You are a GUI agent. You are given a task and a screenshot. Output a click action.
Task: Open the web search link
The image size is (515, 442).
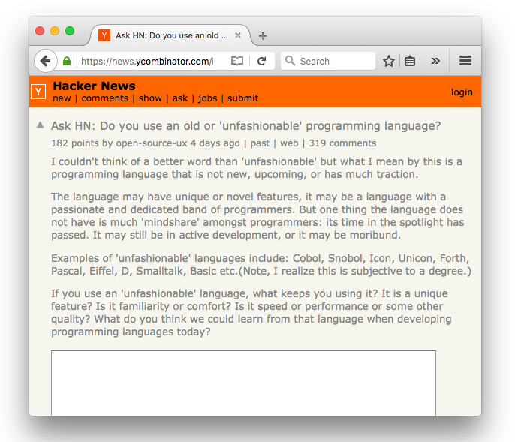click(289, 143)
